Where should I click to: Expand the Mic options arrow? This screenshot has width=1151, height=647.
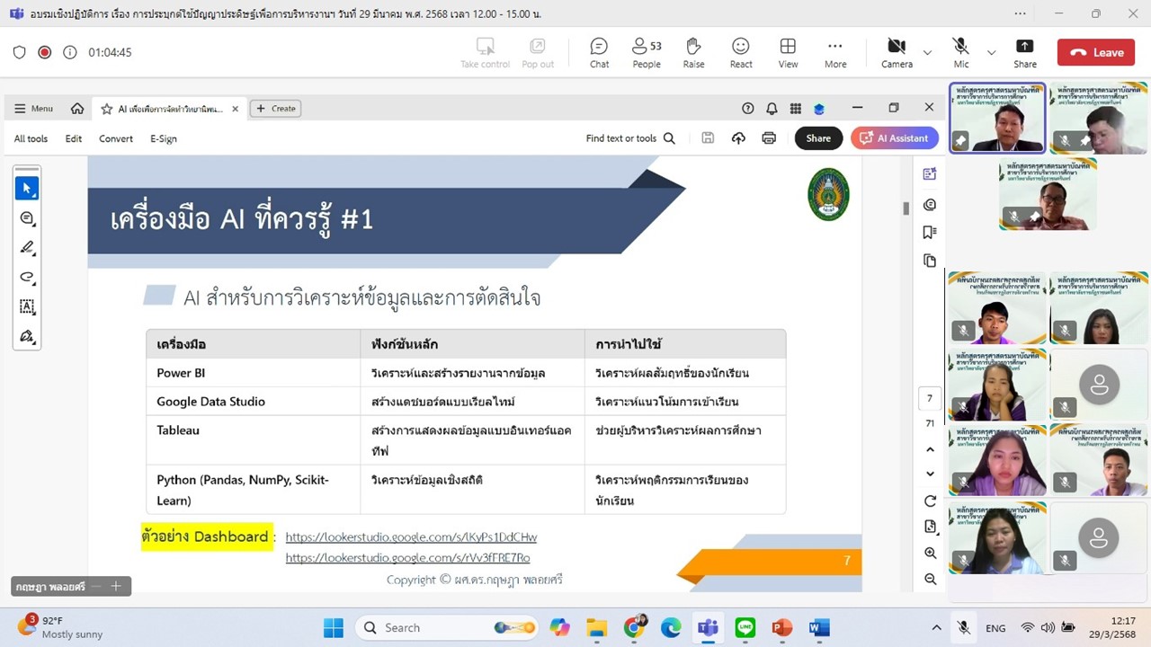(991, 52)
